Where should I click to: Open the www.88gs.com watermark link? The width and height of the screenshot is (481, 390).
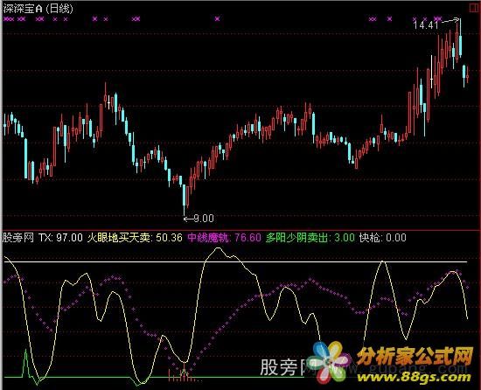pyautogui.click(x=414, y=378)
